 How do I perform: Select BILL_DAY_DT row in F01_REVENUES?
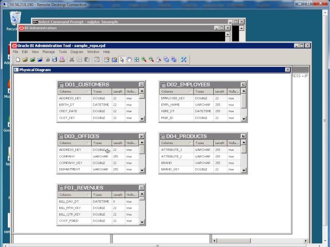[98, 201]
